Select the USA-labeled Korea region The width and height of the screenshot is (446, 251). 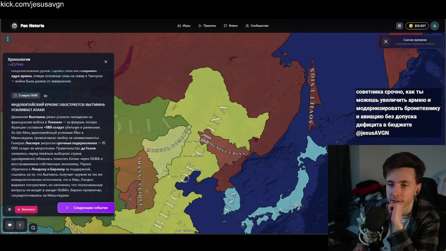tap(231, 201)
